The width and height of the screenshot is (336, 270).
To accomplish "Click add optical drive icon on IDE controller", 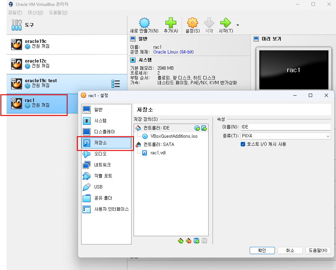I will coord(197,128).
